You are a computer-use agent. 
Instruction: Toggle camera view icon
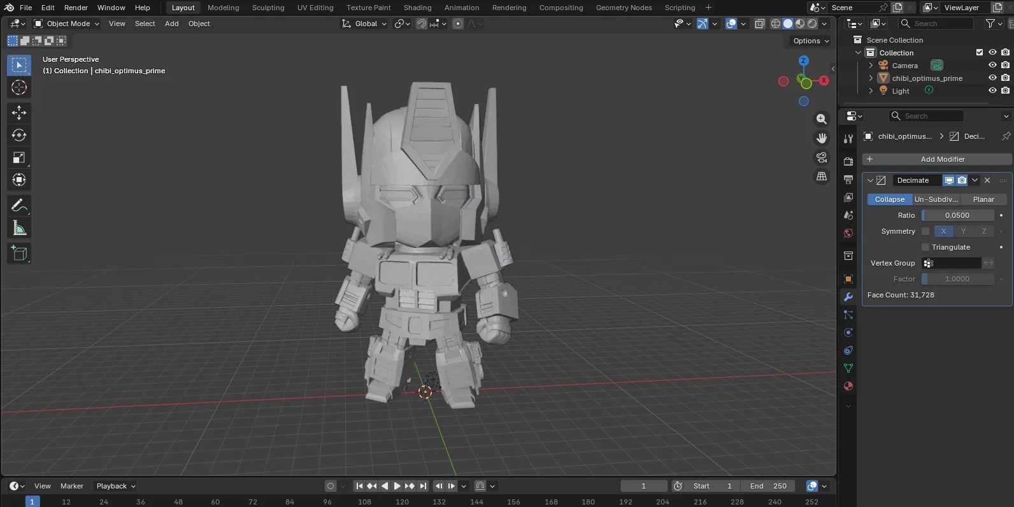point(822,157)
